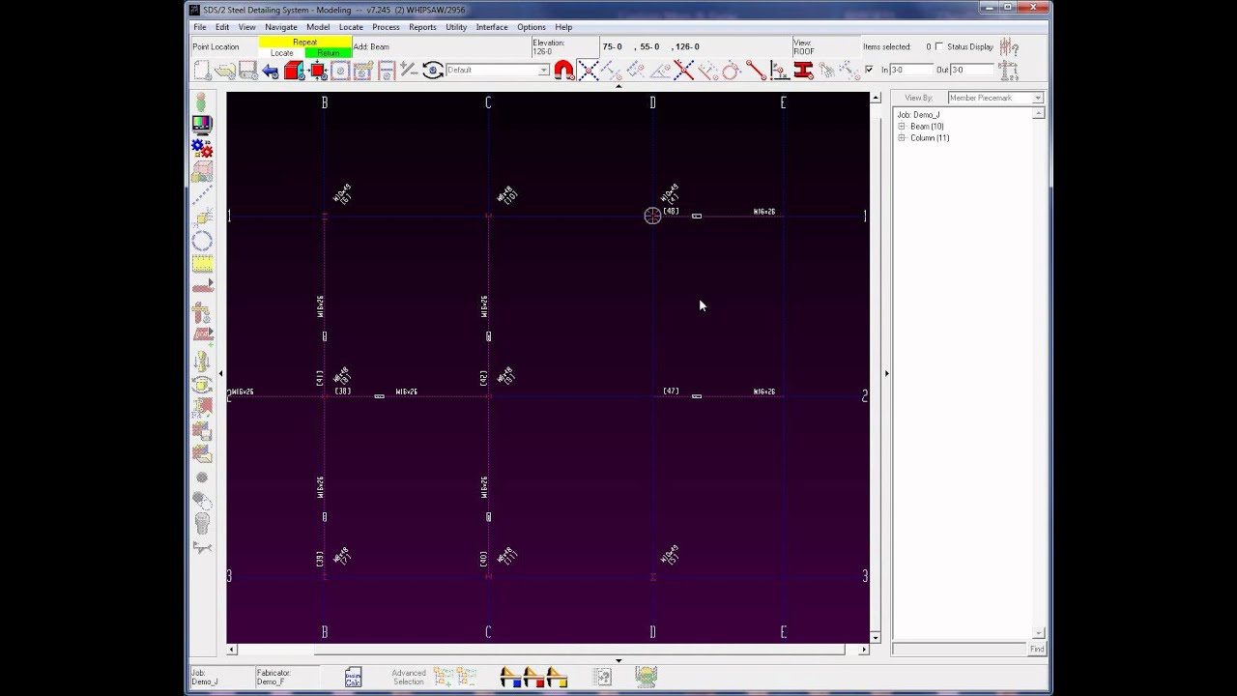
Task: Click the yellow Repeat button
Action: 304,43
